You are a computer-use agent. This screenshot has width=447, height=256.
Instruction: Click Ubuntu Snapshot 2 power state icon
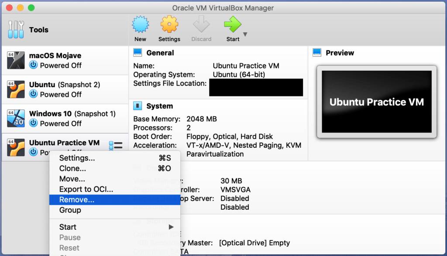tap(33, 94)
